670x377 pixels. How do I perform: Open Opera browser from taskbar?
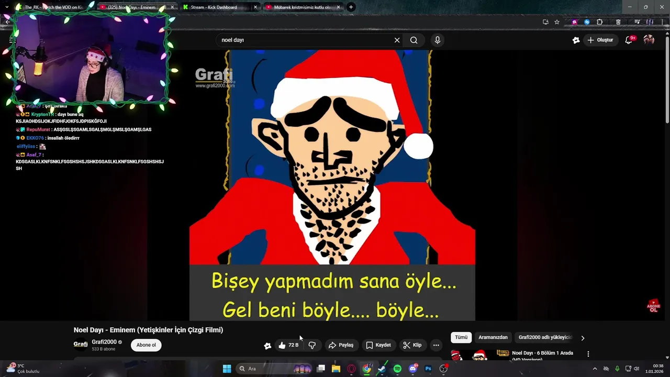pyautogui.click(x=351, y=369)
